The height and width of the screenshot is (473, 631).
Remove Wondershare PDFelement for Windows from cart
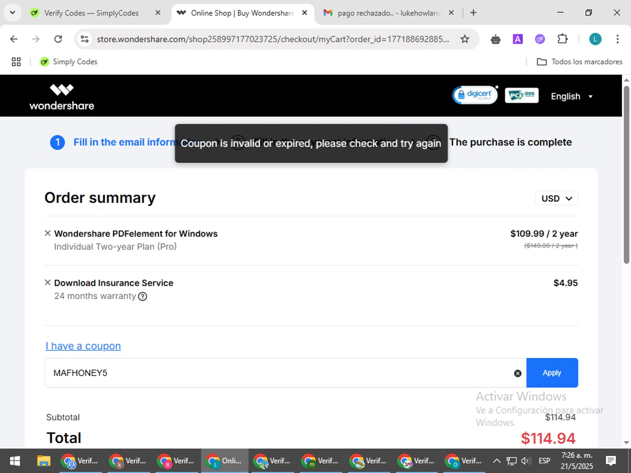pyautogui.click(x=48, y=233)
